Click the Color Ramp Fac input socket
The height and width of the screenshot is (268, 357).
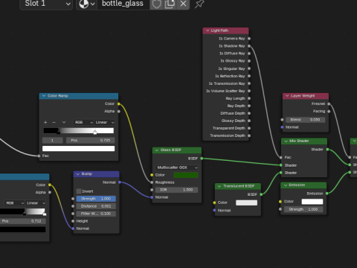pos(39,156)
